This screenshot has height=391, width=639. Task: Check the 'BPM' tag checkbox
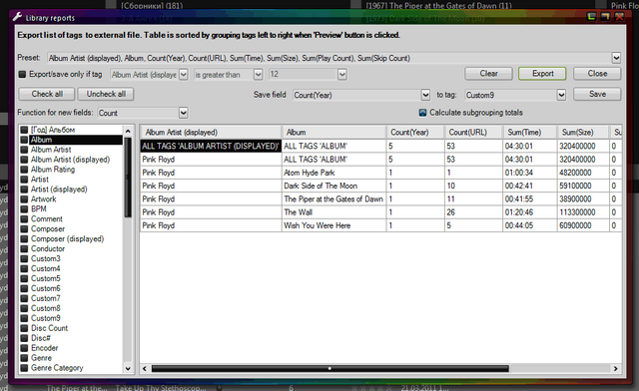[24, 208]
